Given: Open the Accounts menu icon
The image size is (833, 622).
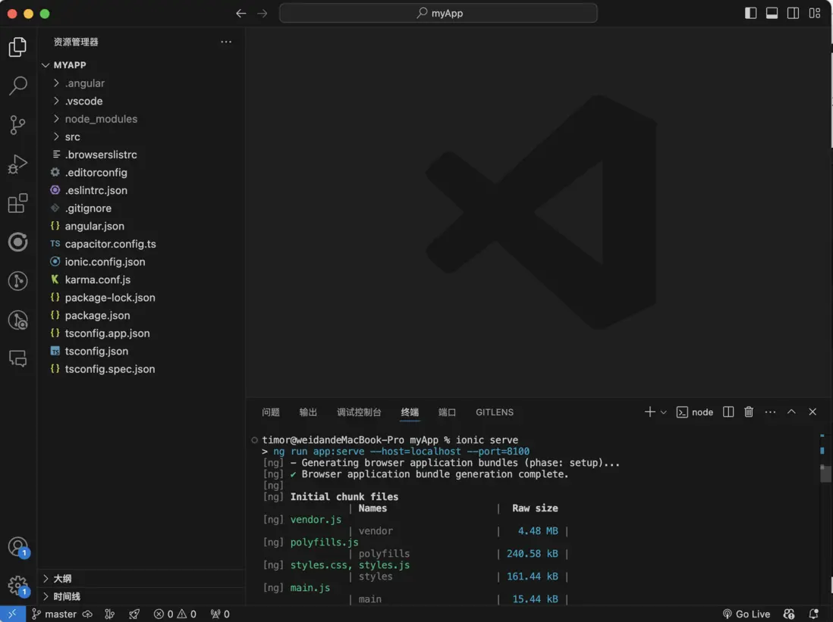Looking at the screenshot, I should coord(17,546).
